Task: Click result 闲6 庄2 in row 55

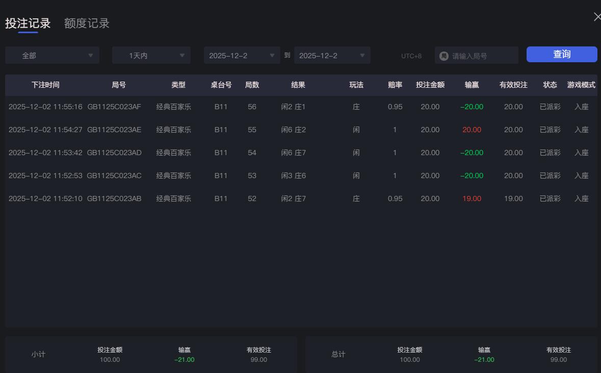Action: click(293, 130)
